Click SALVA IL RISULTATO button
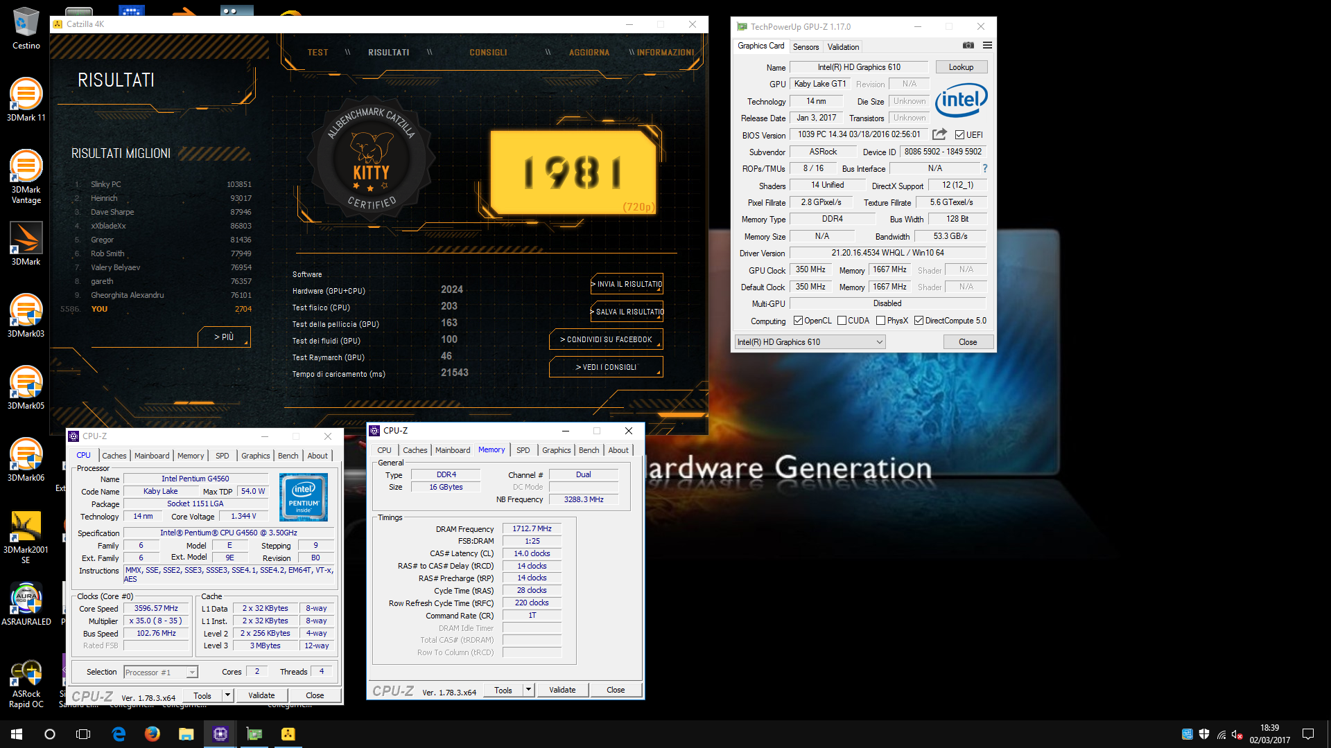 point(627,312)
